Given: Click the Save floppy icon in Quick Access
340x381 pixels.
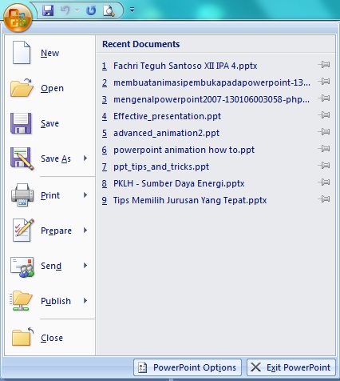Looking at the screenshot, I should click(x=48, y=10).
